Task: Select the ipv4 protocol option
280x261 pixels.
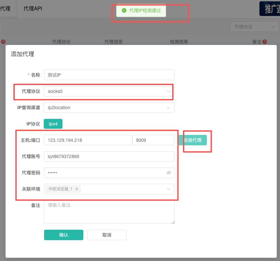Action: coord(53,124)
